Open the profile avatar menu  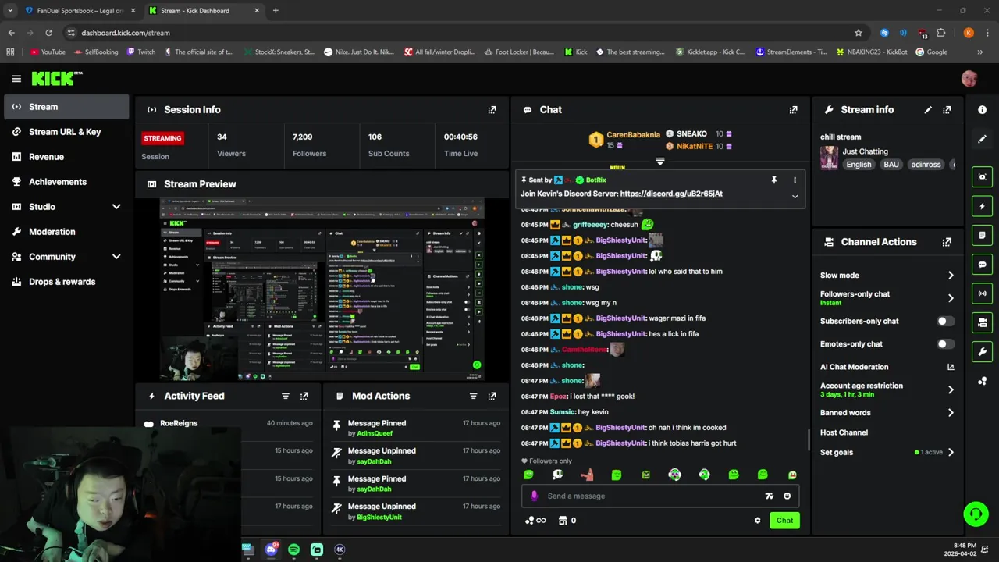[969, 78]
